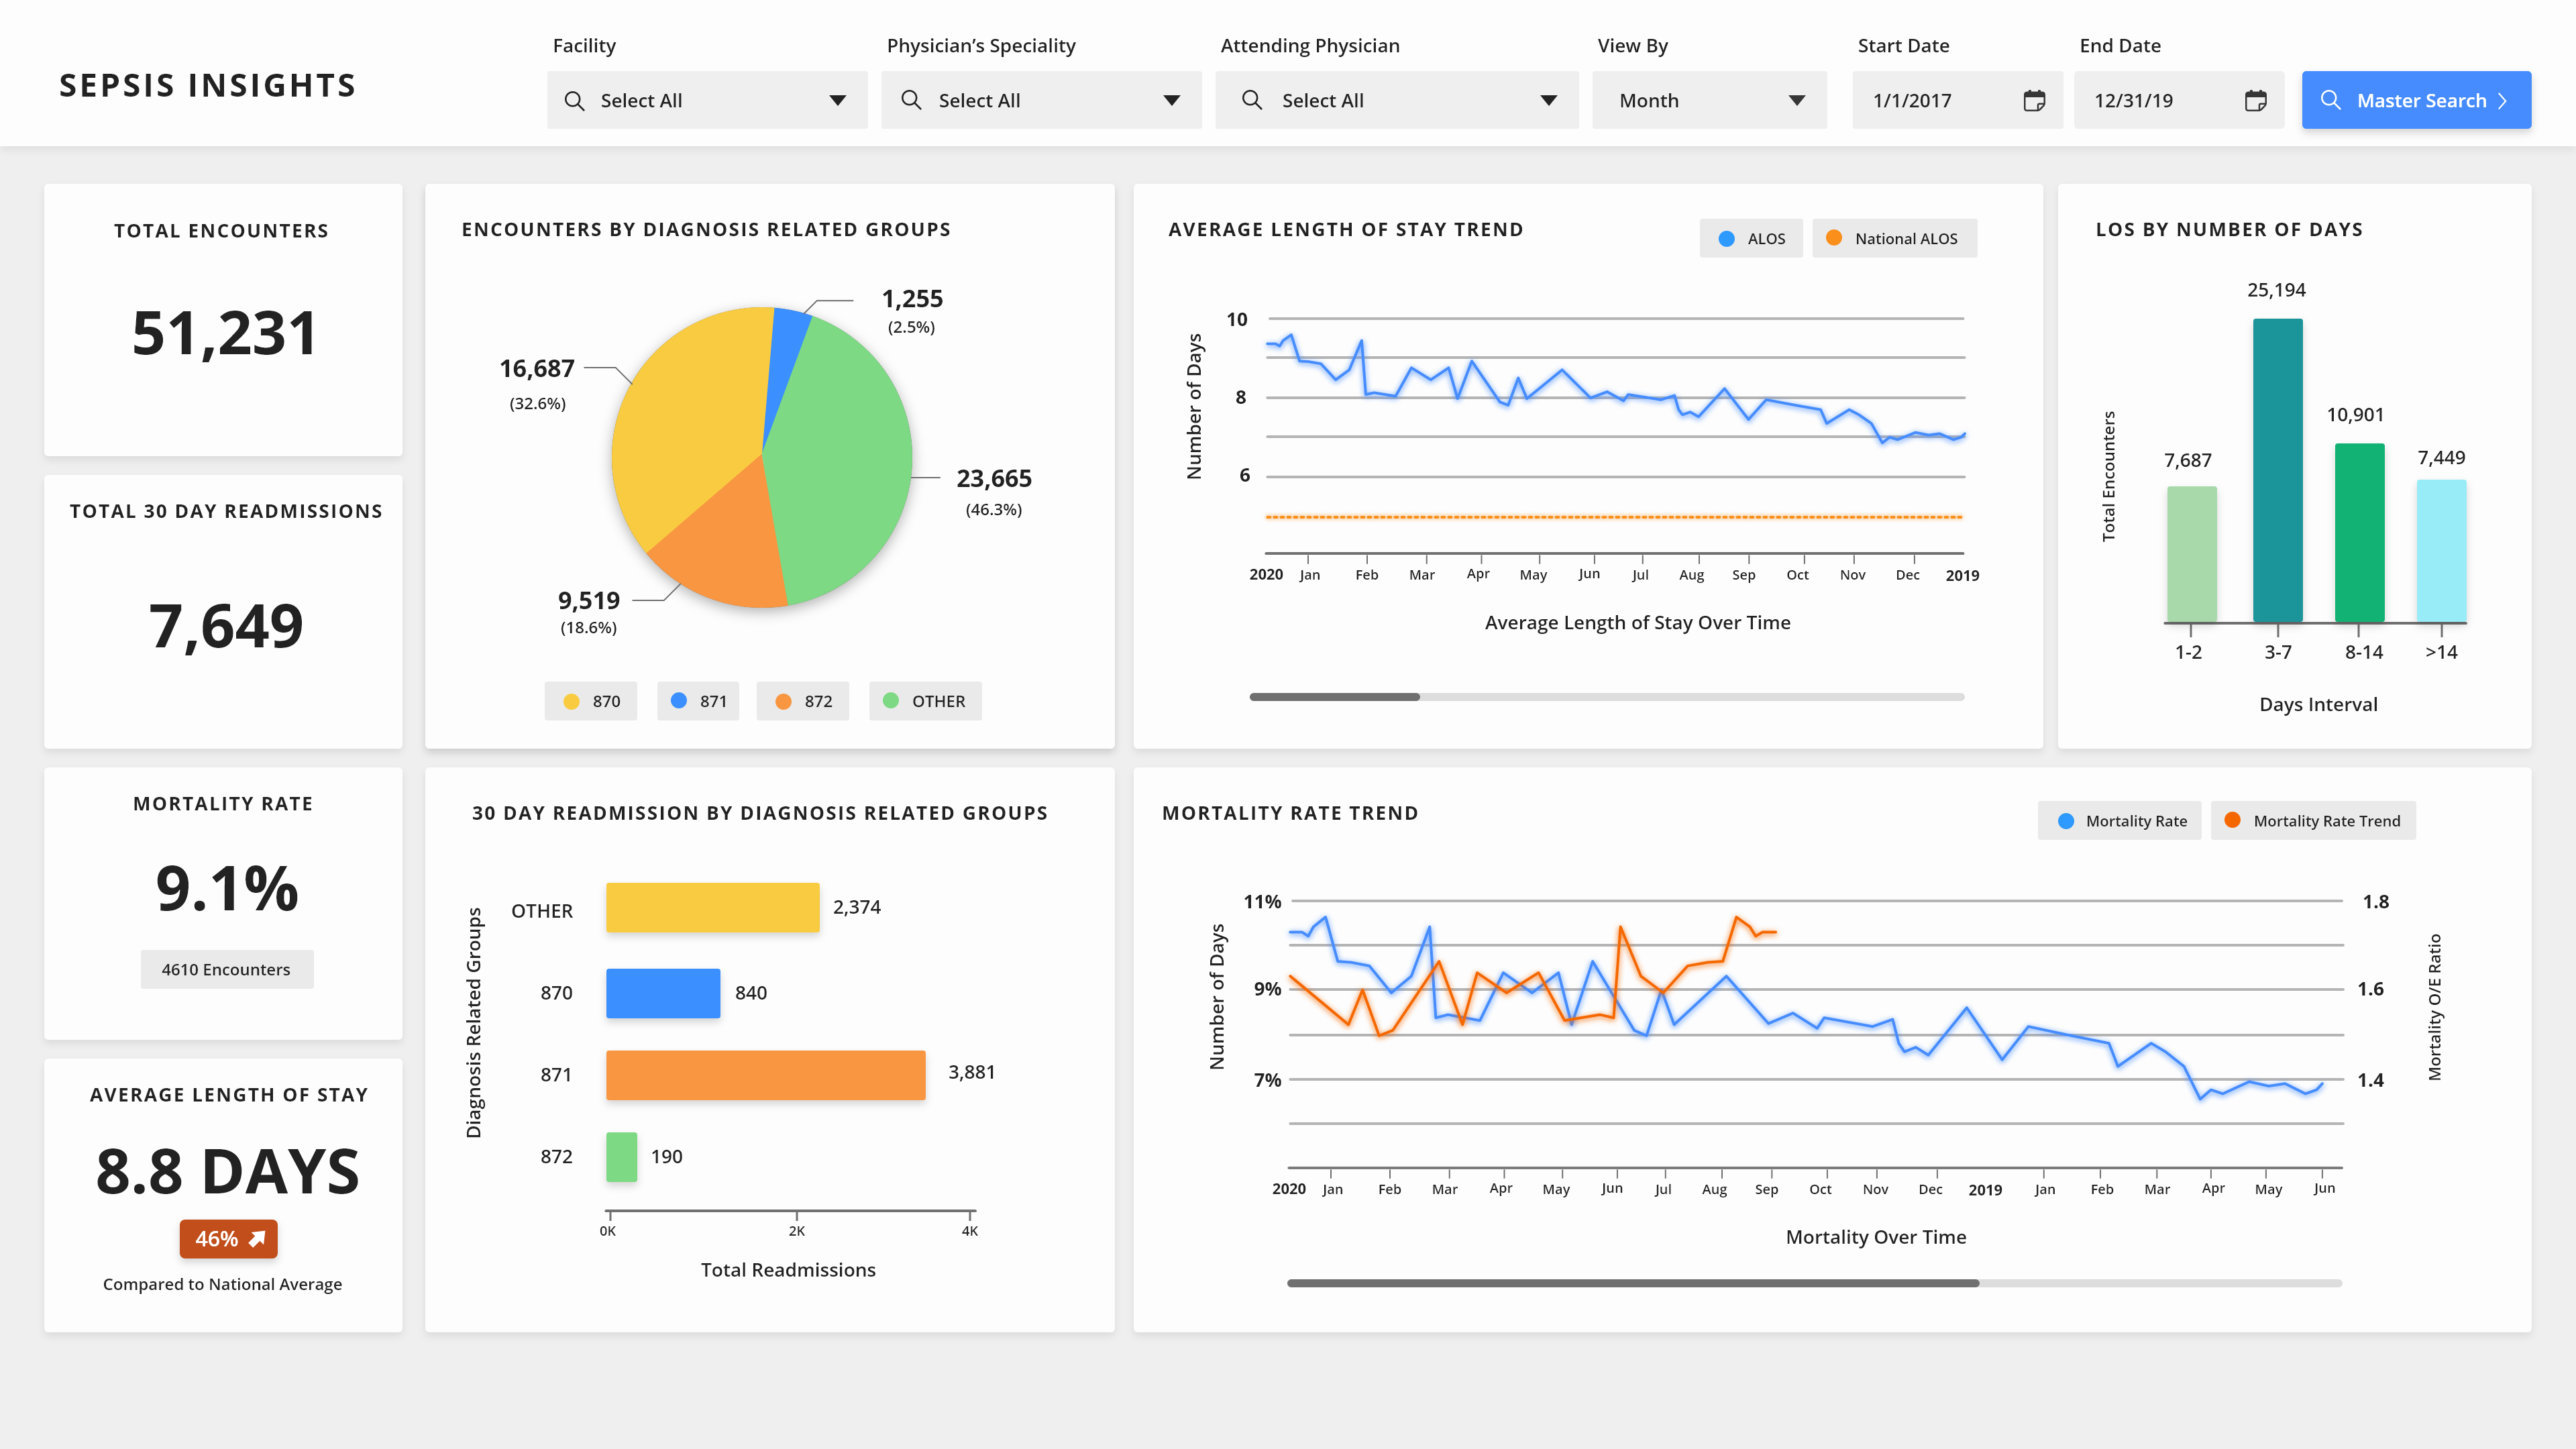Open the End Date calendar icon
2576x1449 pixels.
coord(2255,101)
